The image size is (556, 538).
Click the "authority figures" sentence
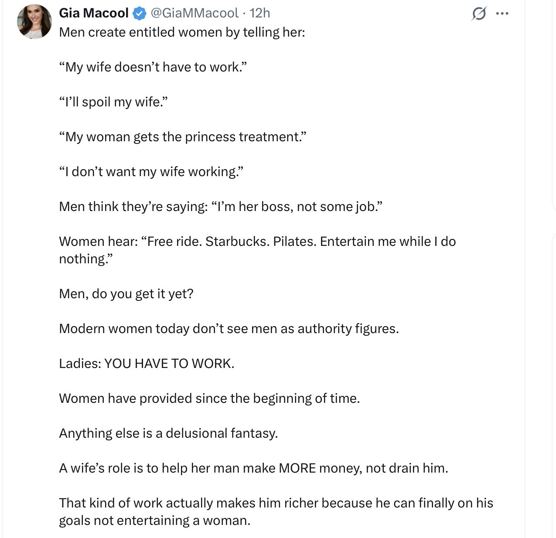[229, 329]
